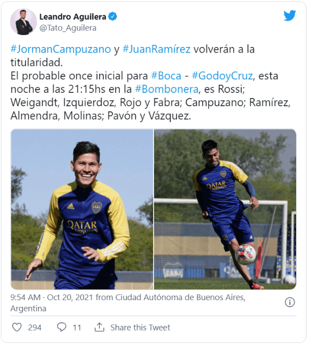This screenshot has width=309, height=345.
Task: Open Leandro Aguilera's profile avatar
Action: (24, 22)
